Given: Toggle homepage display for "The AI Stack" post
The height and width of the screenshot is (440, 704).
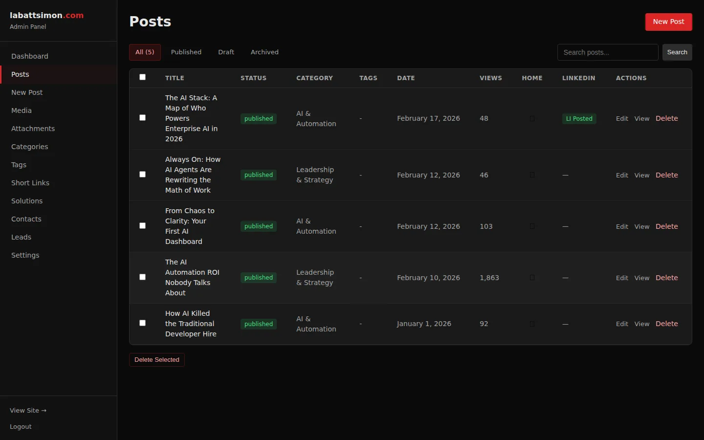Looking at the screenshot, I should [x=532, y=118].
